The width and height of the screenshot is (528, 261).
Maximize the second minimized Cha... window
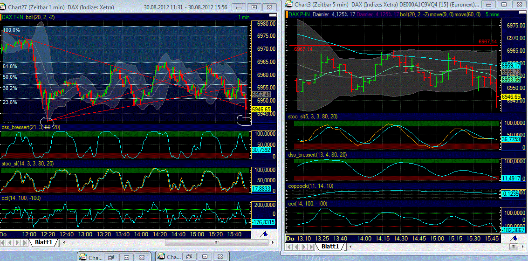click(x=205, y=257)
